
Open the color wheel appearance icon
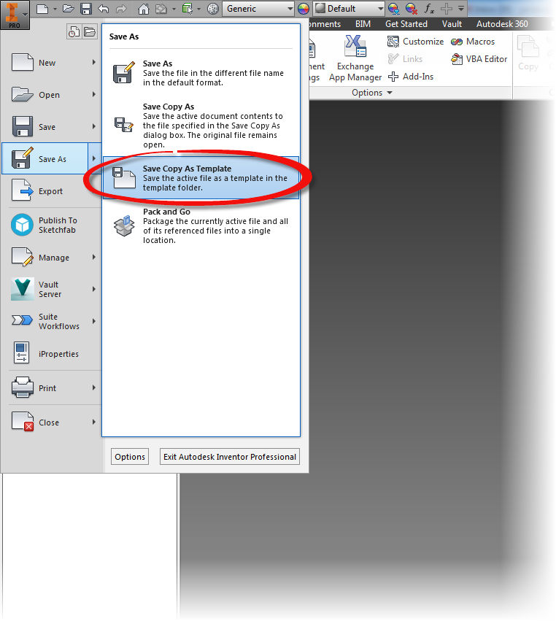(x=304, y=9)
